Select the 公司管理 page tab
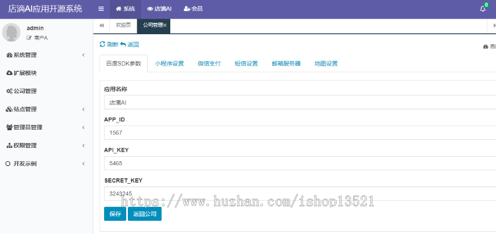Viewport: 496px width, 234px height. (153, 25)
